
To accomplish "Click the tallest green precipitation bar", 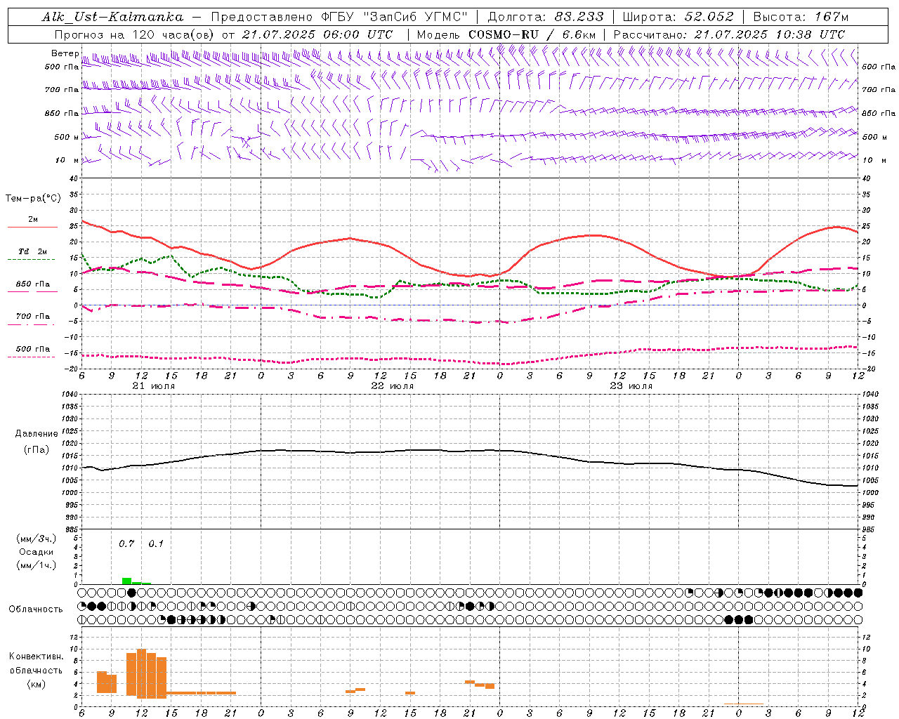I will click(x=126, y=581).
